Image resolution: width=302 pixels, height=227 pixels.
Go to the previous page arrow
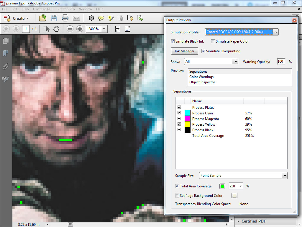pyautogui.click(x=6, y=29)
